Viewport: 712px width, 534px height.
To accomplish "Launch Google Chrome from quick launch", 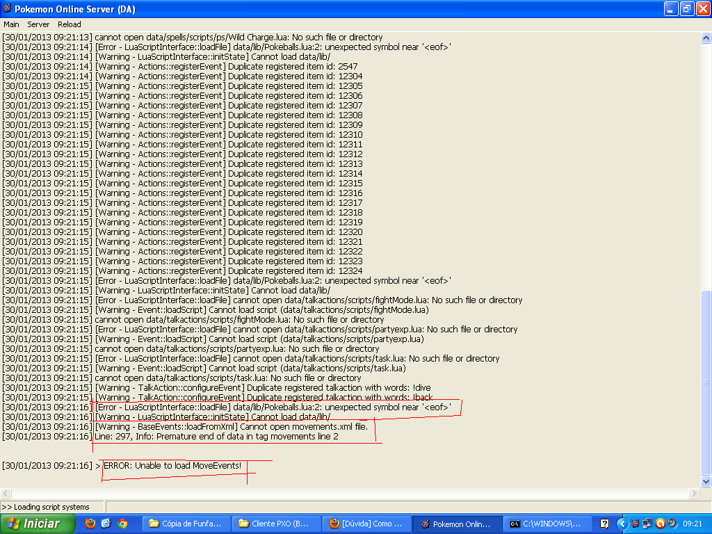I will click(122, 524).
